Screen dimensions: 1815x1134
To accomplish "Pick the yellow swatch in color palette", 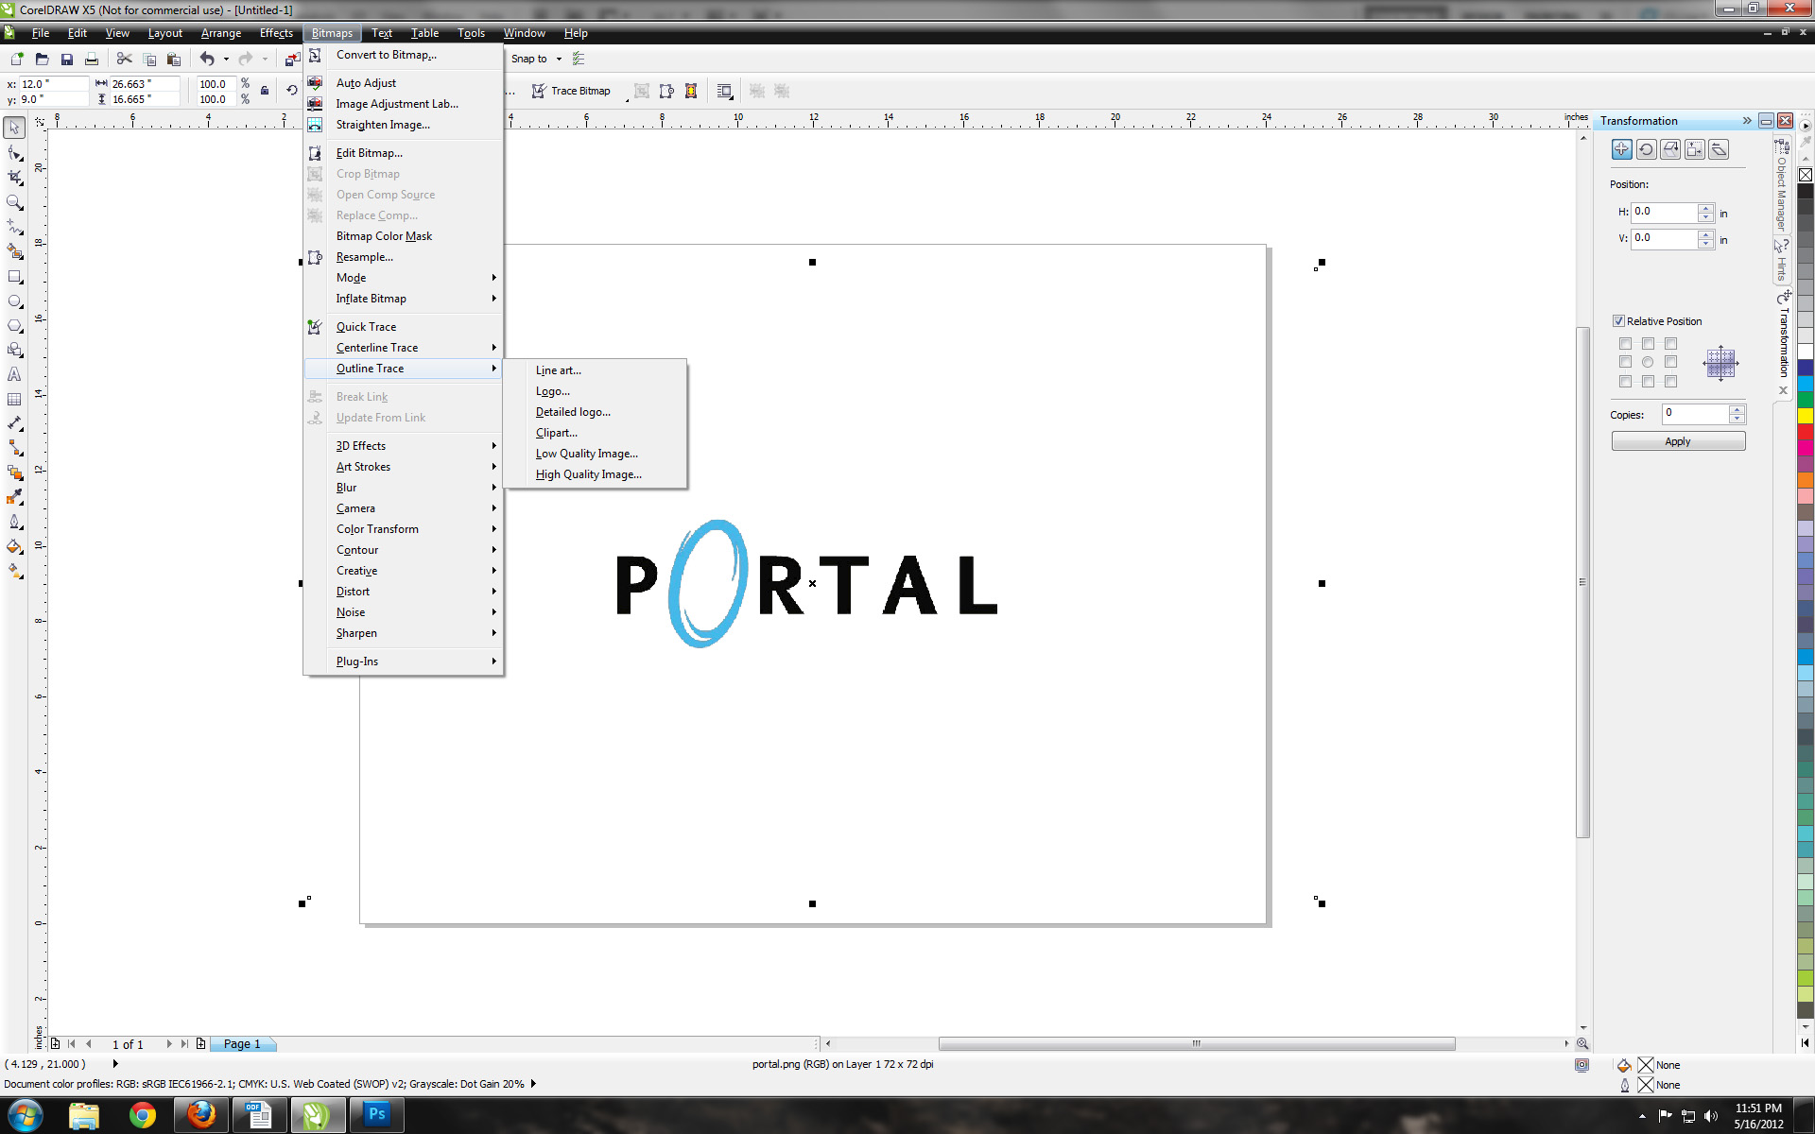I will coord(1806,416).
